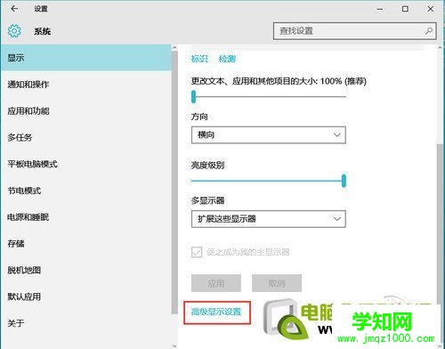445x349 pixels.
Task: Click the 取消 button
Action: click(277, 283)
